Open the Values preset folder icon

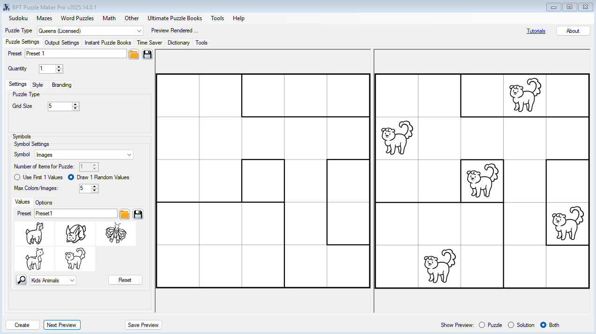[124, 214]
